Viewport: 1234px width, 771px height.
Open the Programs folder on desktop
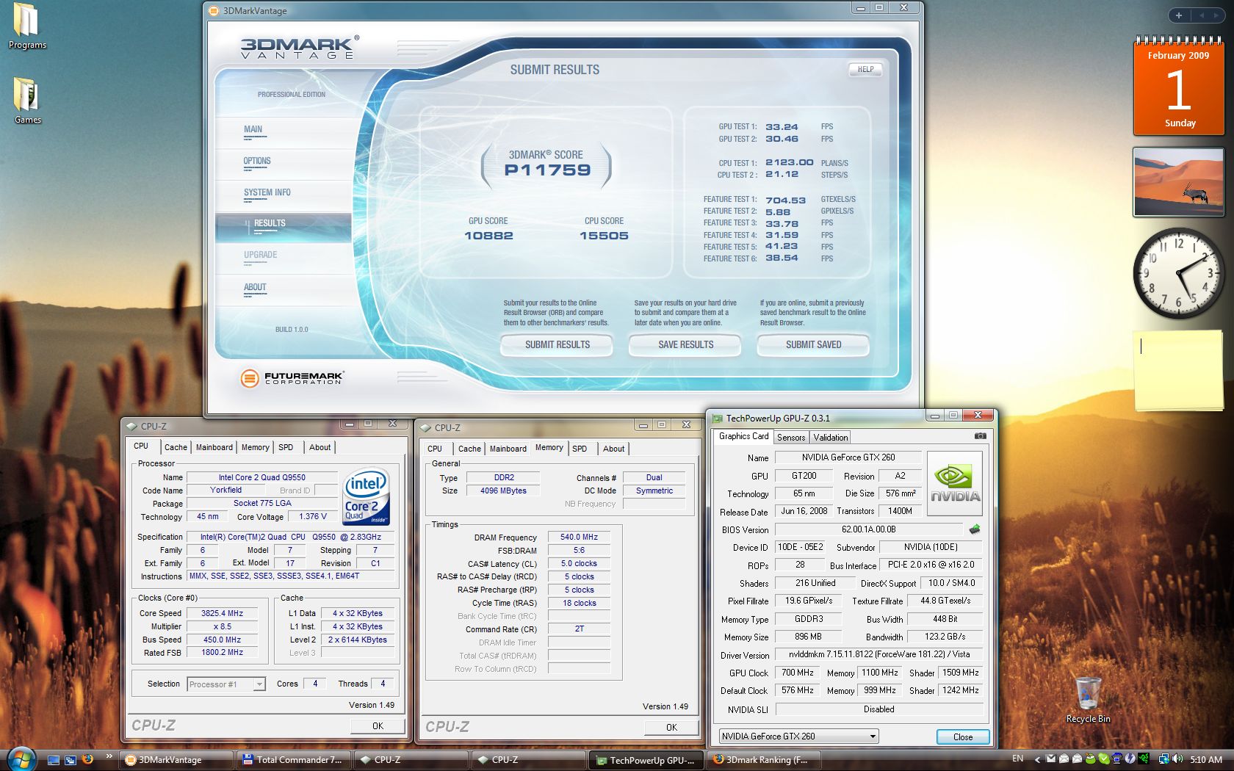click(x=26, y=26)
